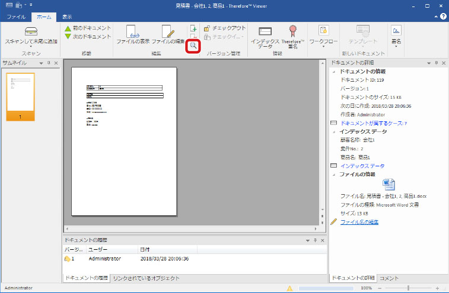
Task: Click the check out (チェックアウト) icon
Action: pyautogui.click(x=206, y=28)
